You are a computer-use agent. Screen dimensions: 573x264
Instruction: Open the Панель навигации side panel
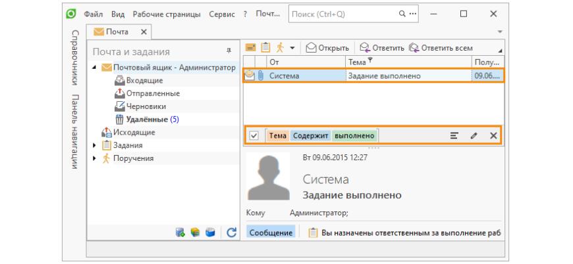74,132
